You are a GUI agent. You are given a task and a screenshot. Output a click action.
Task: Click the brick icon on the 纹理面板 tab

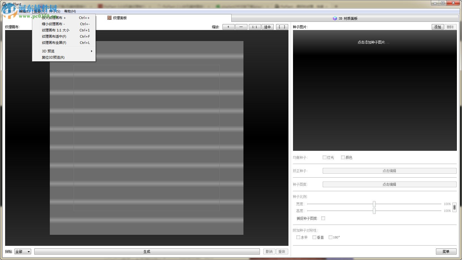(109, 18)
